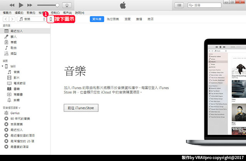Switch to the 資料庫 tab

point(97,19)
